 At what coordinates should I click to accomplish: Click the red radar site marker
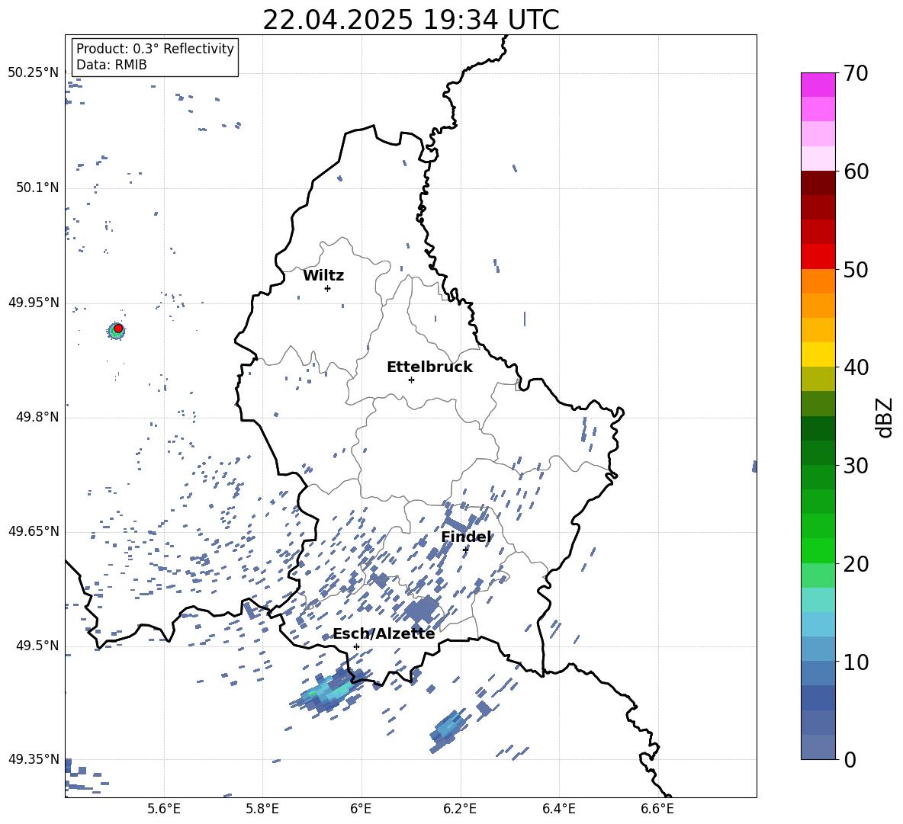point(118,329)
